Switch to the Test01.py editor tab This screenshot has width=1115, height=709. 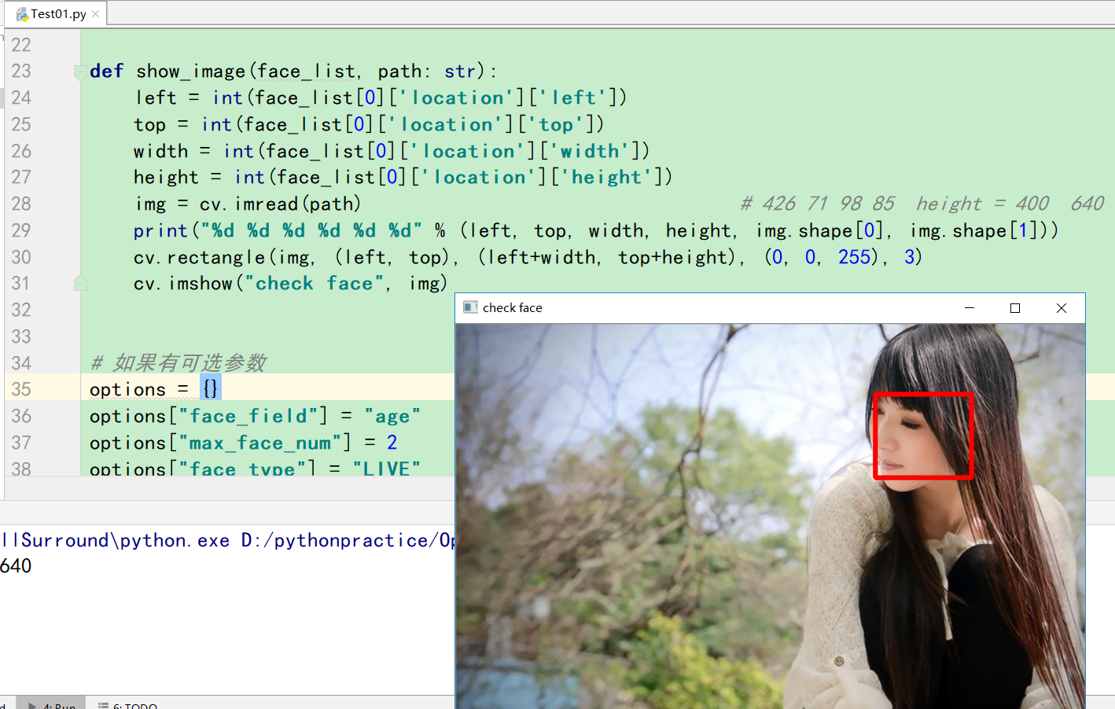[58, 14]
